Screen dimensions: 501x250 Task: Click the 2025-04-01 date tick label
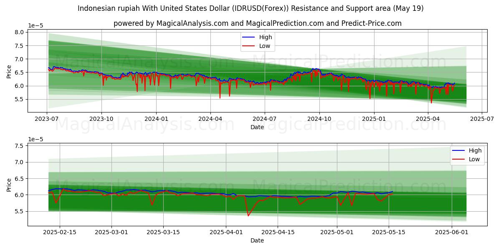[225, 232]
